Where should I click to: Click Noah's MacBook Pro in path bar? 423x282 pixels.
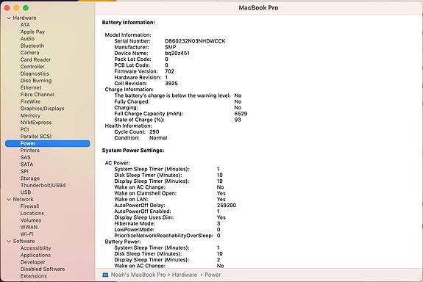pos(138,275)
